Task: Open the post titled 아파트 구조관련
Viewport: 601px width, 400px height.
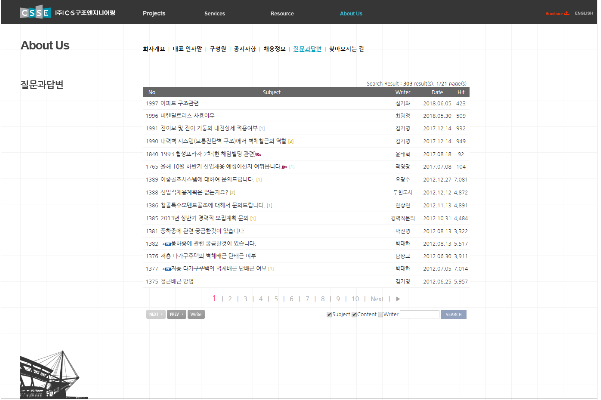Action: click(x=180, y=103)
